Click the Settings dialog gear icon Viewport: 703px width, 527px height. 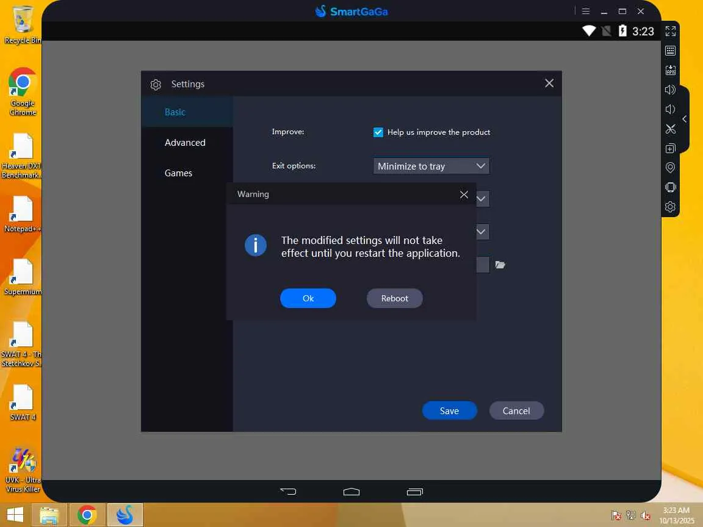[x=156, y=84]
